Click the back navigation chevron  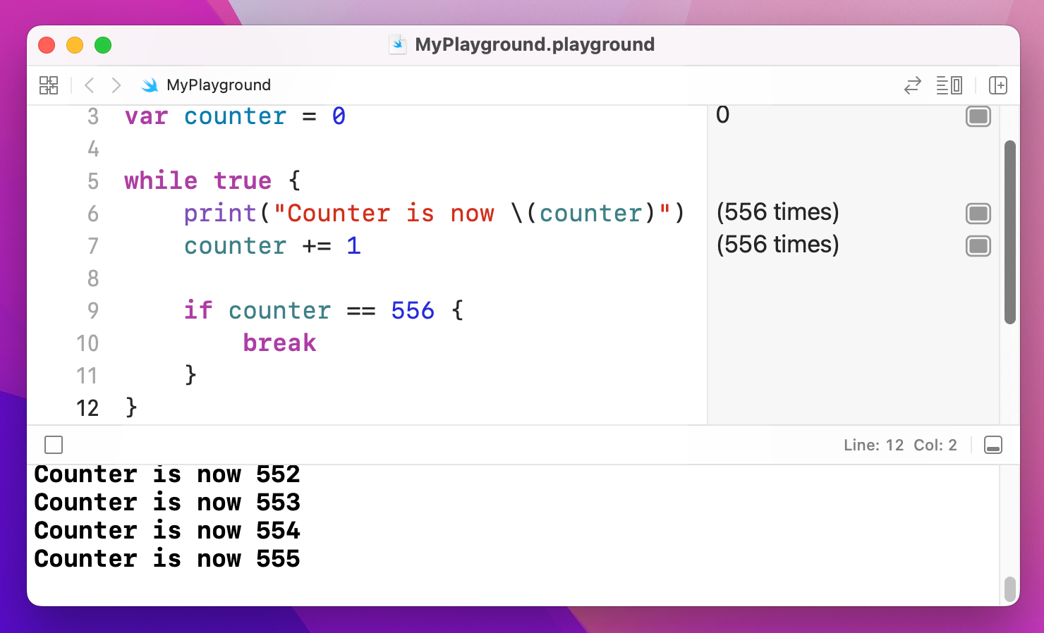[x=90, y=85]
